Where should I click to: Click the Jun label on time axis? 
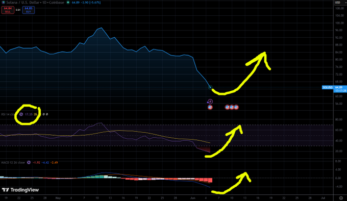(x=193, y=198)
